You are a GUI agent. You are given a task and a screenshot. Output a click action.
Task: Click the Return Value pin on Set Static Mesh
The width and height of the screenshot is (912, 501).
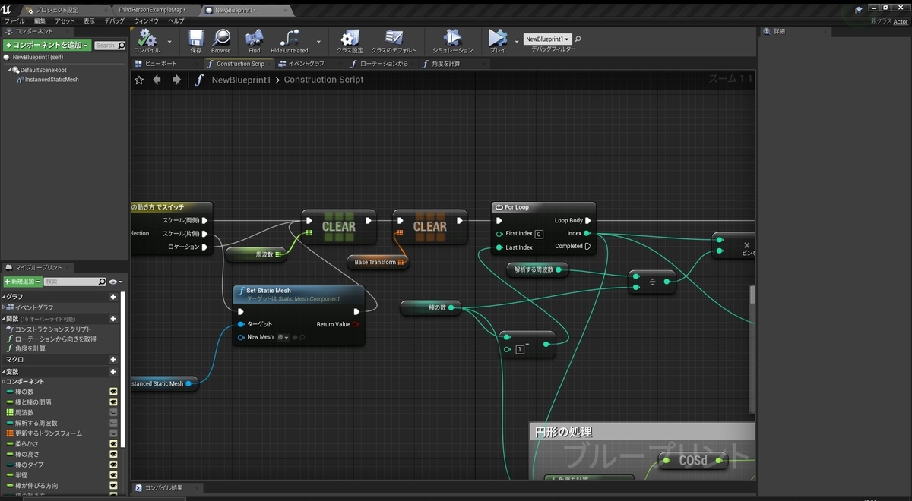[356, 324]
